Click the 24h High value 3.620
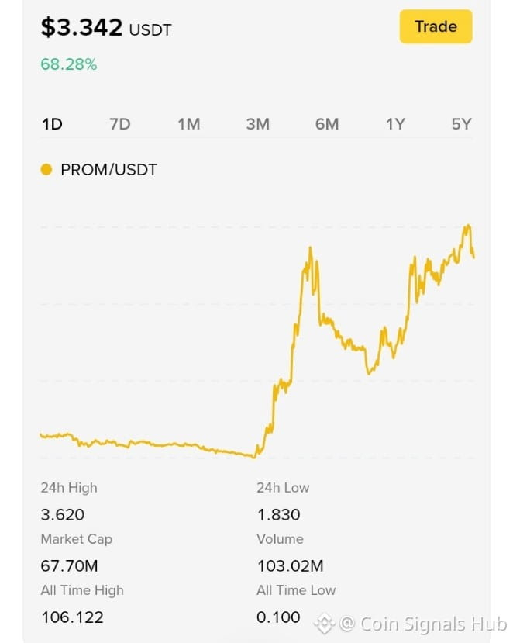Screen dimensions: 513x643 [63, 514]
